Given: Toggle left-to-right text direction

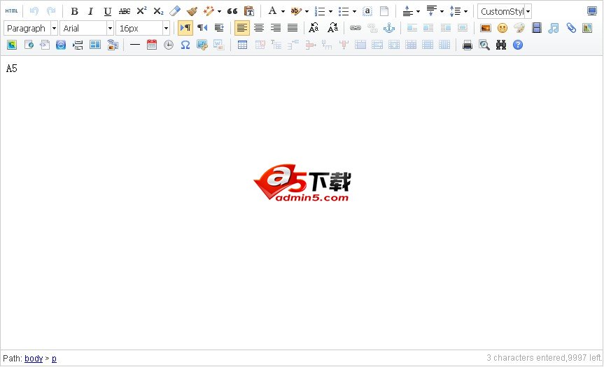Looking at the screenshot, I should click(185, 28).
